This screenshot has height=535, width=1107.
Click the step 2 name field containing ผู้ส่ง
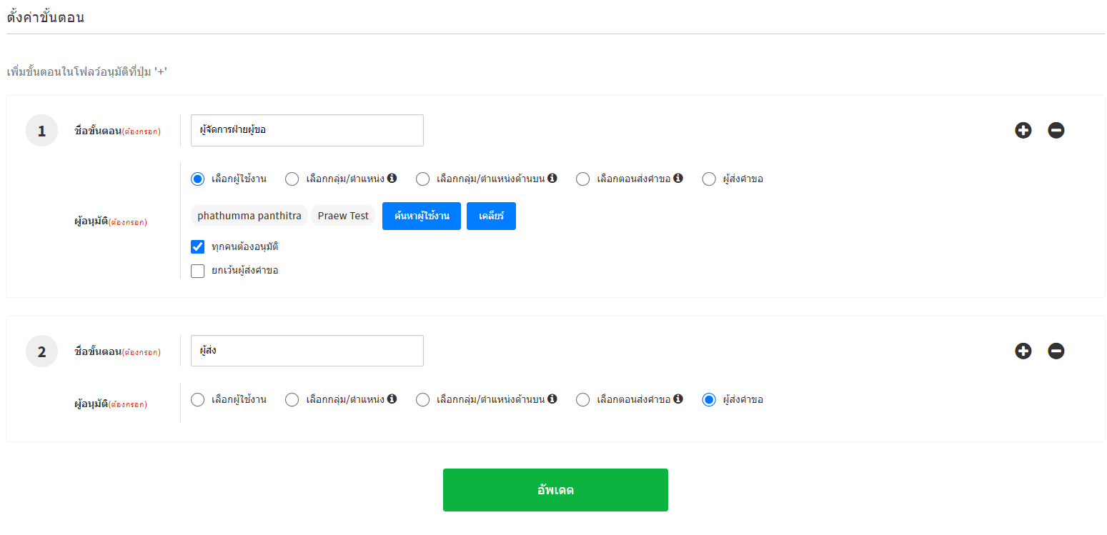[x=307, y=351]
